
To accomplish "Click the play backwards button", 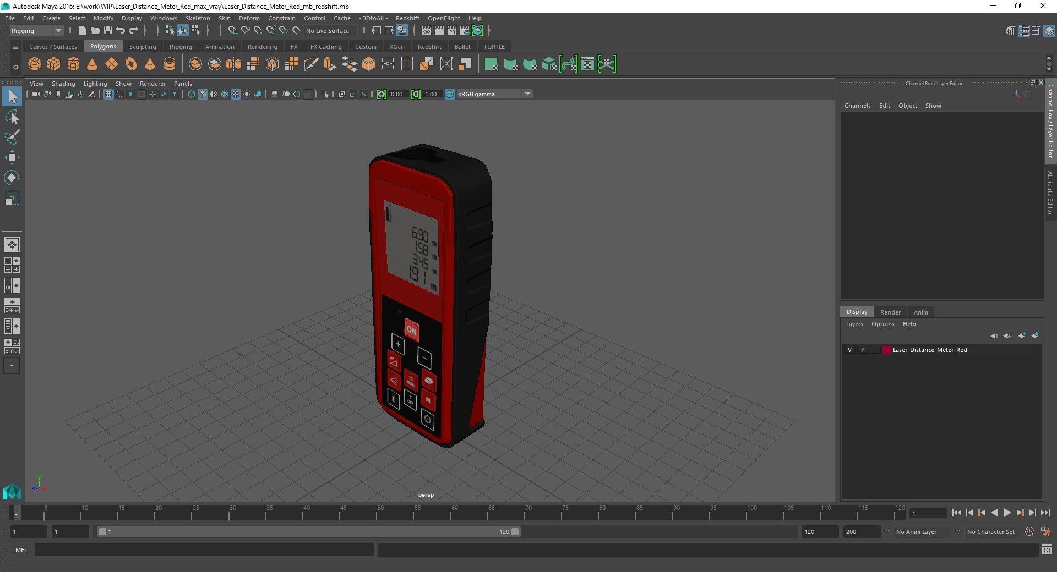I will pos(995,513).
